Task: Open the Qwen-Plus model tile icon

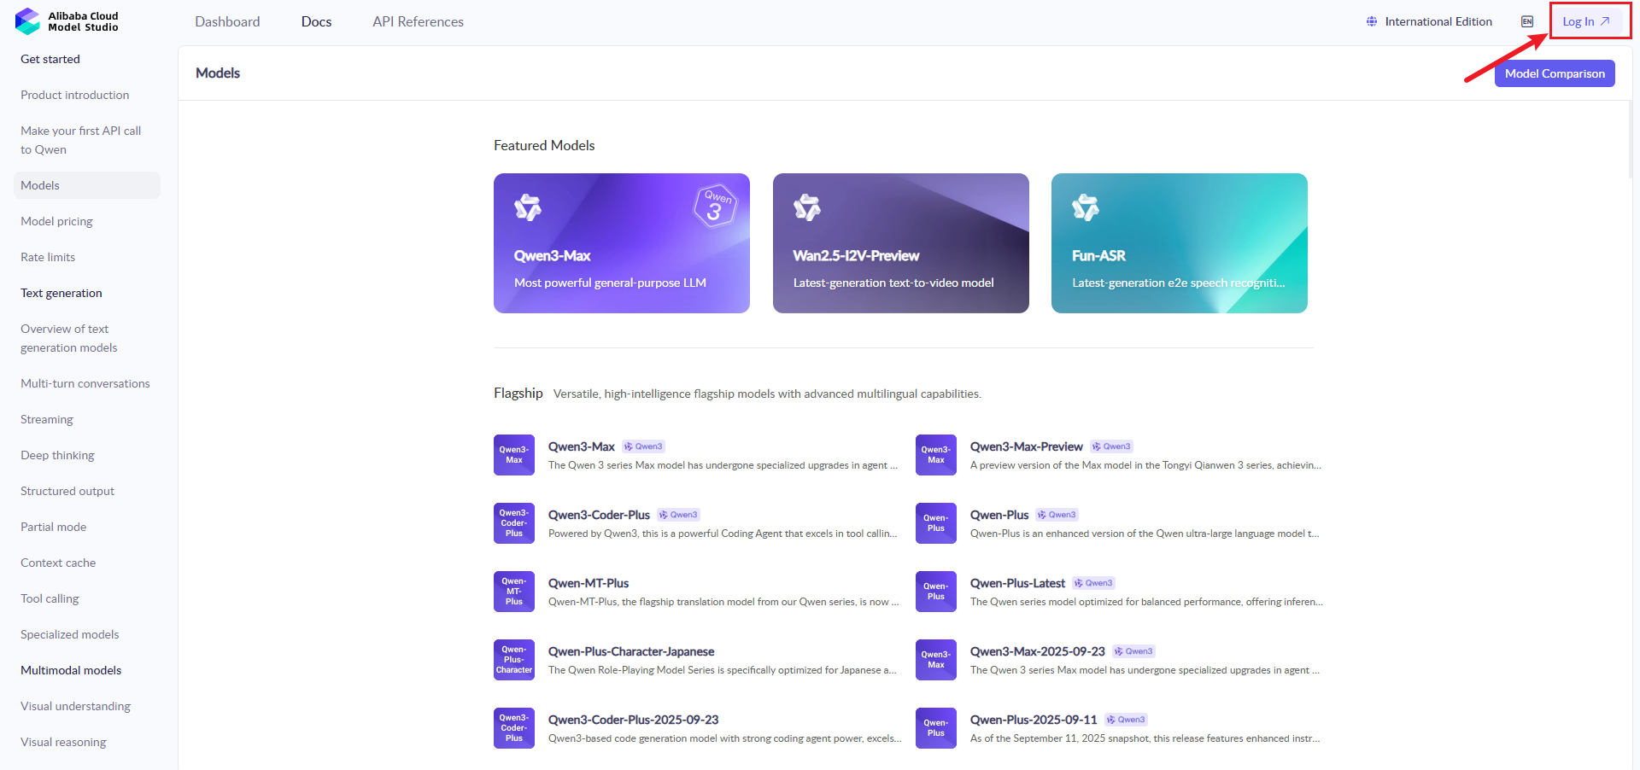Action: click(x=936, y=523)
